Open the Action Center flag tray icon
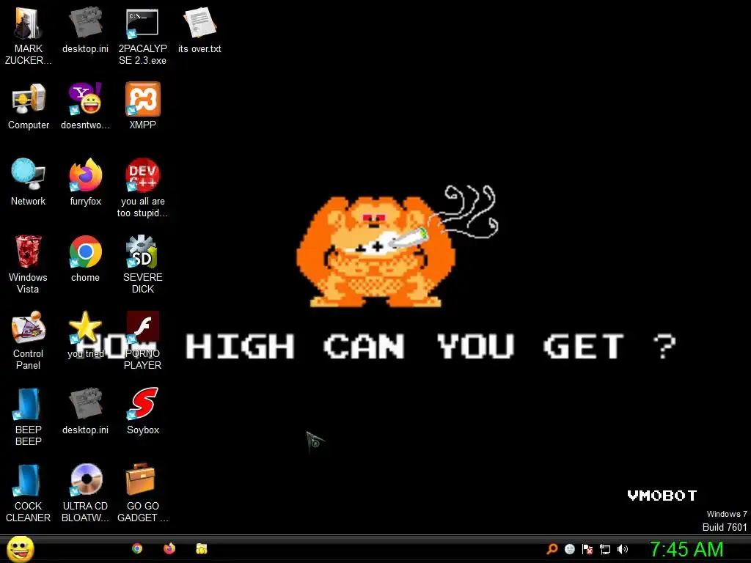 (x=587, y=549)
